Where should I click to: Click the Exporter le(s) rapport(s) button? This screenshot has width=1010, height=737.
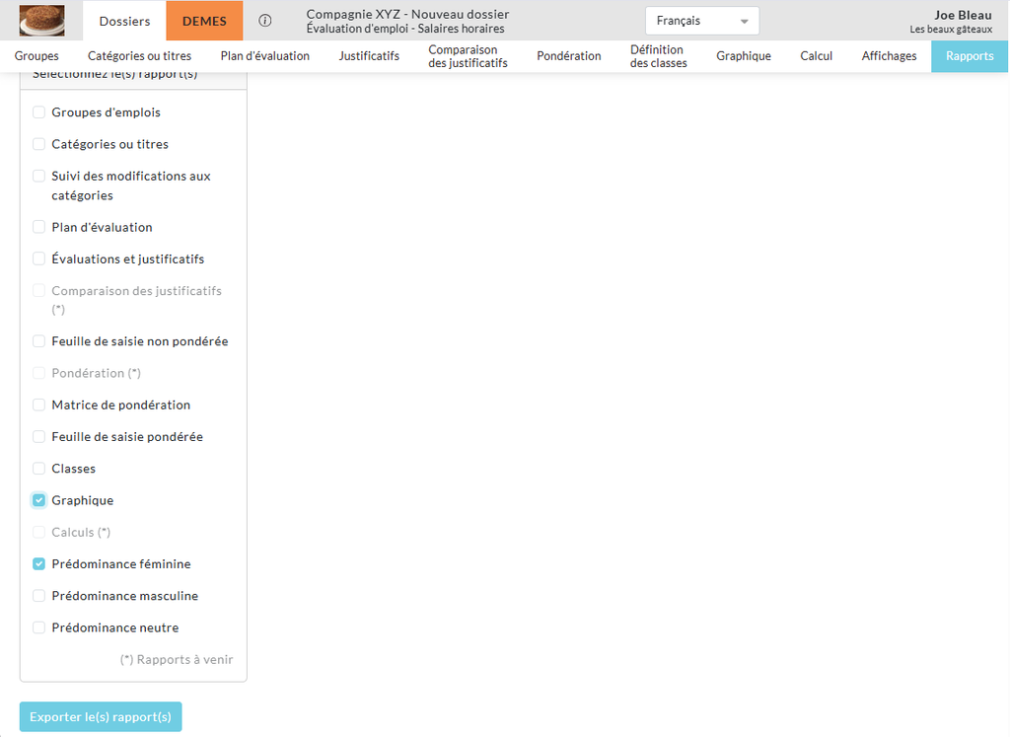point(101,716)
